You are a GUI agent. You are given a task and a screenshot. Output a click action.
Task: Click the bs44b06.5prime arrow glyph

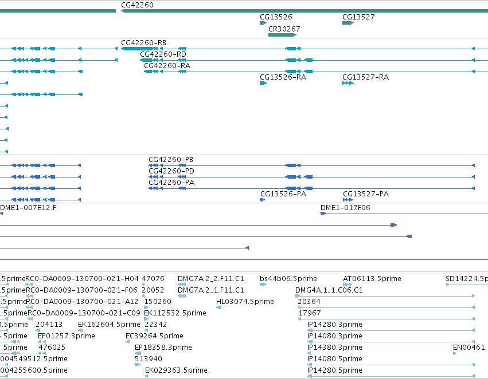[263, 285]
